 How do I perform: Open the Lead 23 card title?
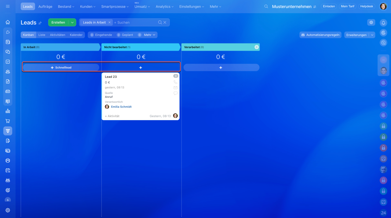pos(111,77)
